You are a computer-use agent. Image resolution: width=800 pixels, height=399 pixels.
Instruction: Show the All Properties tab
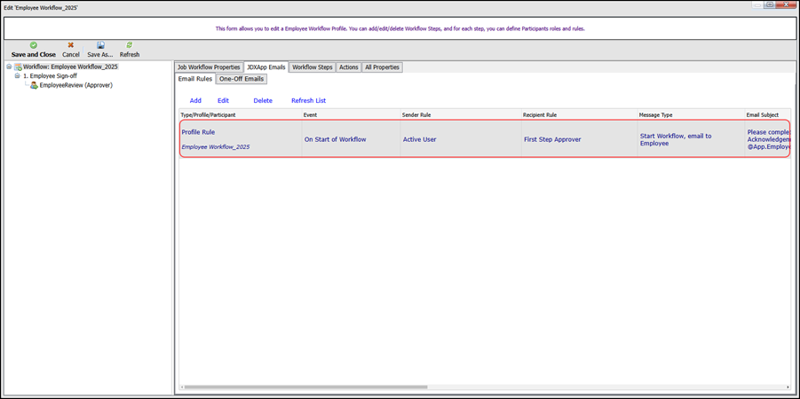click(382, 67)
